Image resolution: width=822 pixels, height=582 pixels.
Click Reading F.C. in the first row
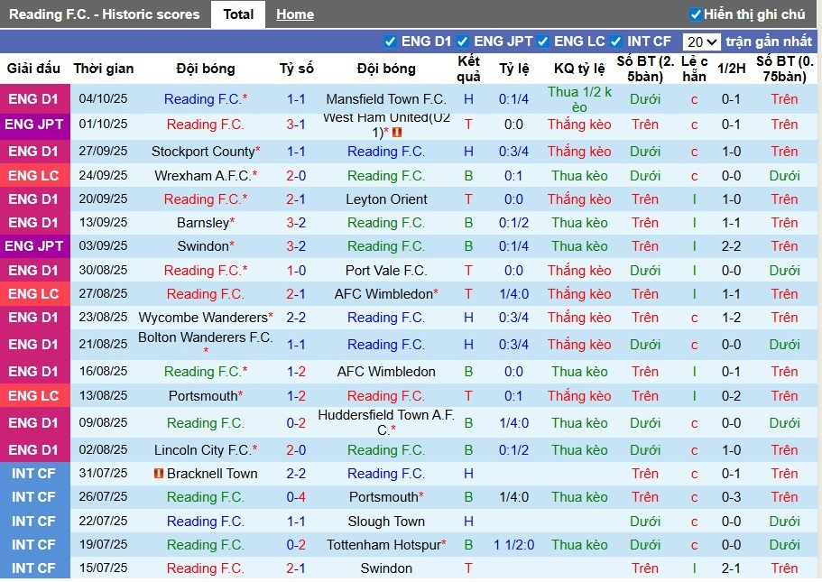(205, 99)
